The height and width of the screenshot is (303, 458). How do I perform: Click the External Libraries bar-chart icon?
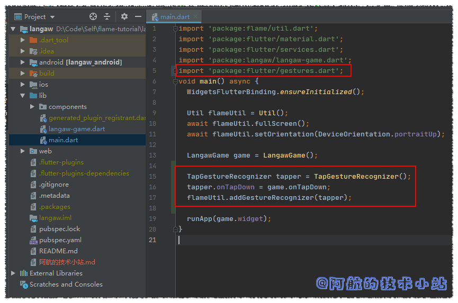[x=24, y=273]
